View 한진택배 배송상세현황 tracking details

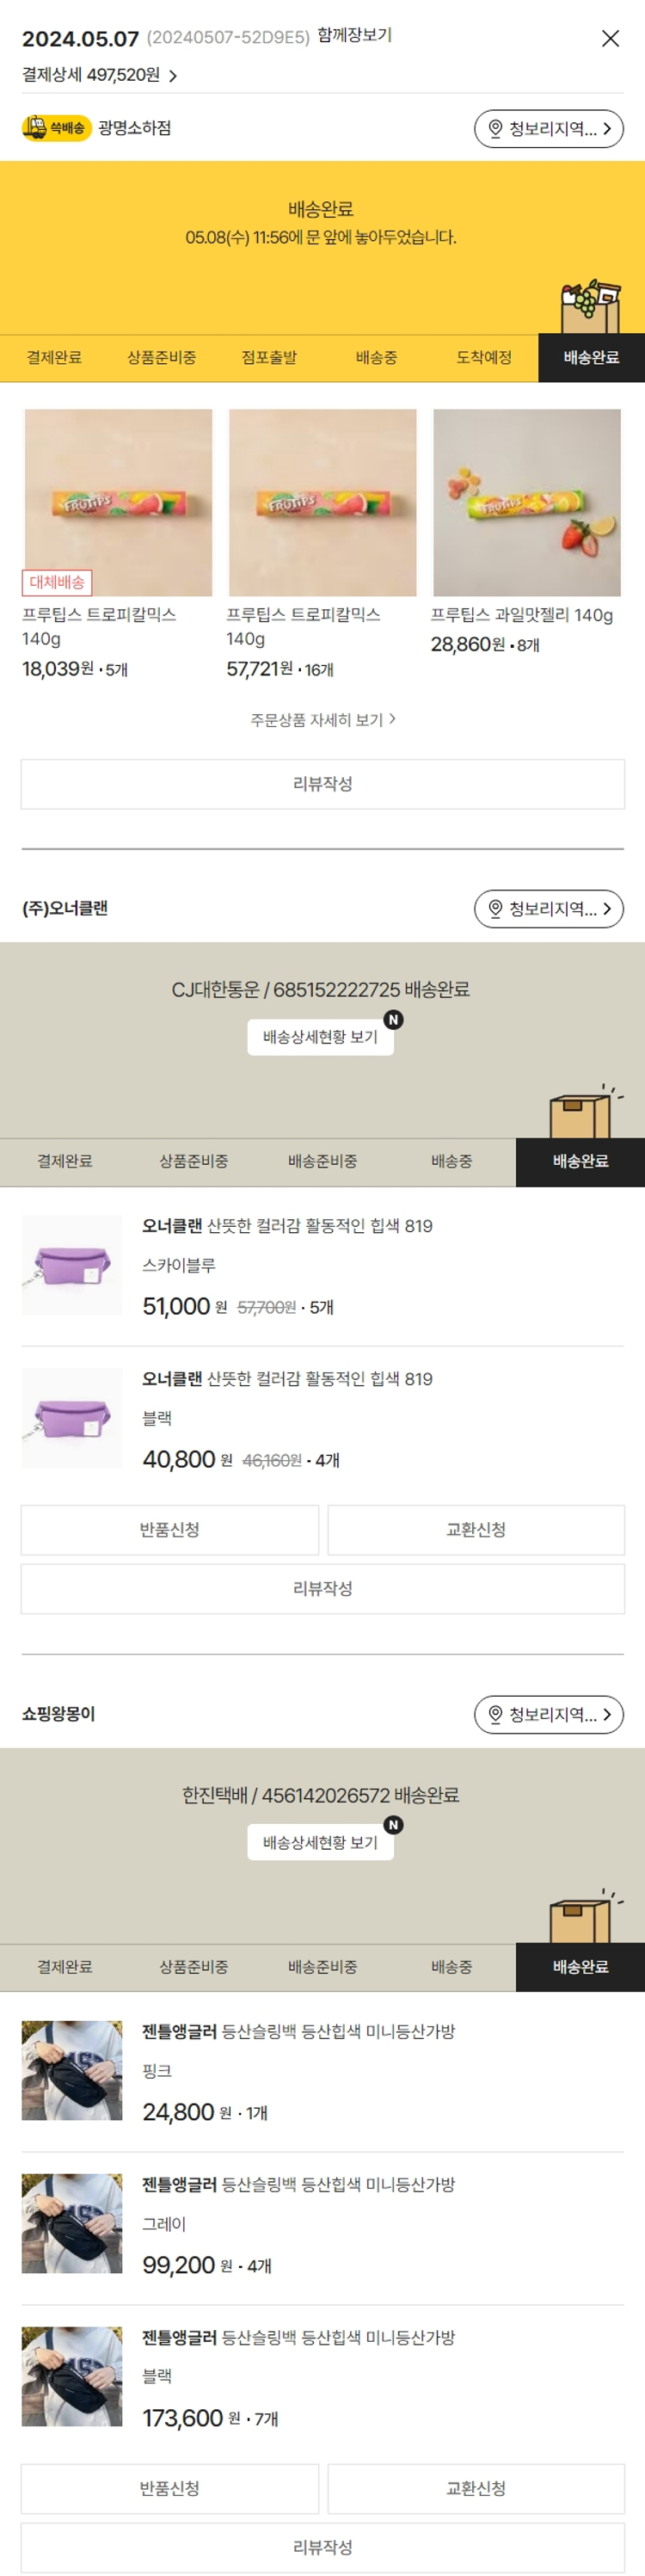click(320, 1842)
